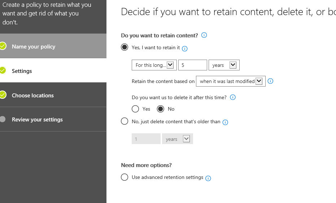Open the retention 'years' unit dropdown
This screenshot has width=336, height=203.
224,65
